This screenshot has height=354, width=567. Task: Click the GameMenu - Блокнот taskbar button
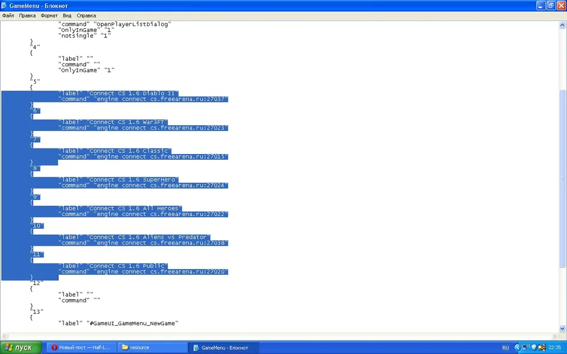pyautogui.click(x=223, y=348)
